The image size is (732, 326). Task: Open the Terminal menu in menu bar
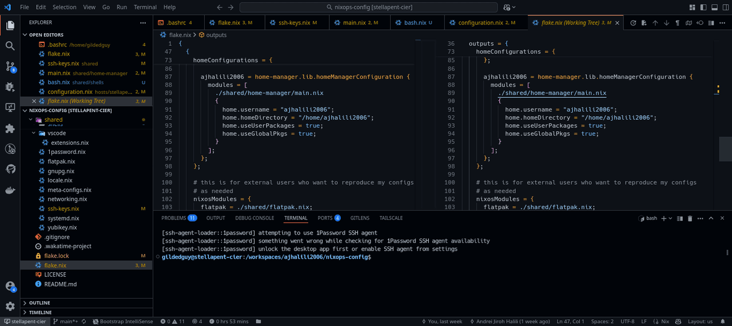click(145, 7)
